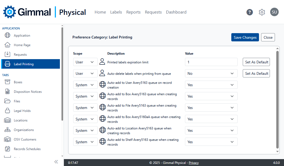Click the Records Schedules calendar icon

point(7,149)
